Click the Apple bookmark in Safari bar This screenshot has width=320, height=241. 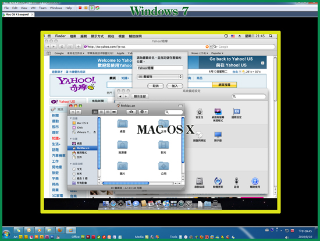(x=120, y=53)
